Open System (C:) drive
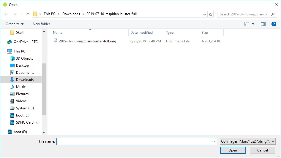 (25, 108)
